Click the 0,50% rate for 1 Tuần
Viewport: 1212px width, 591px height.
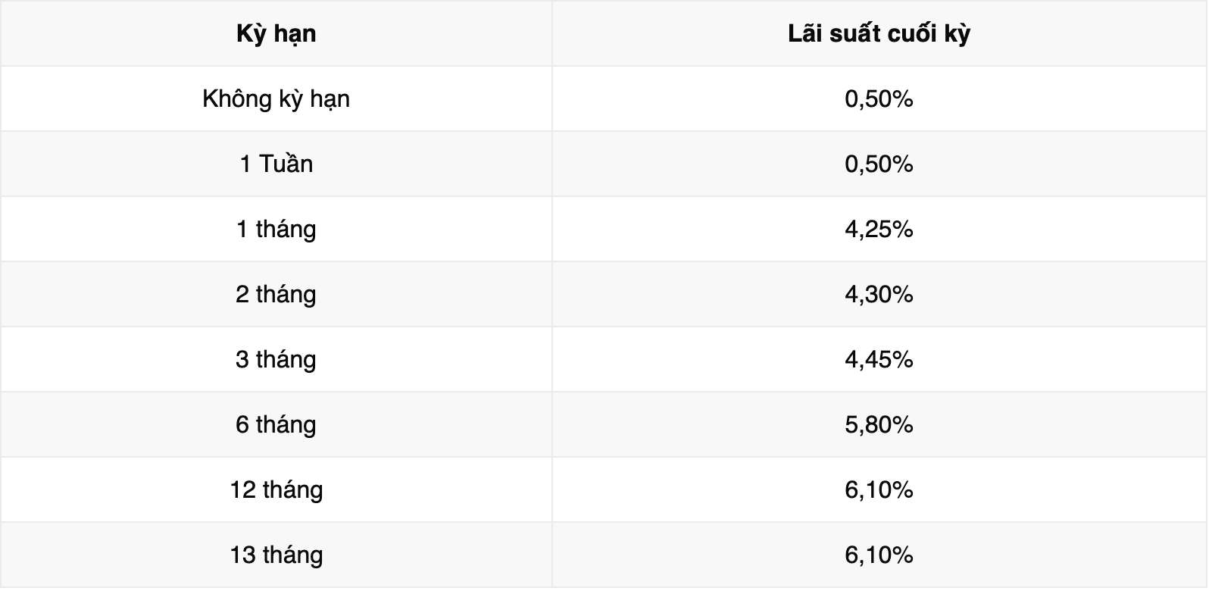[x=879, y=164]
